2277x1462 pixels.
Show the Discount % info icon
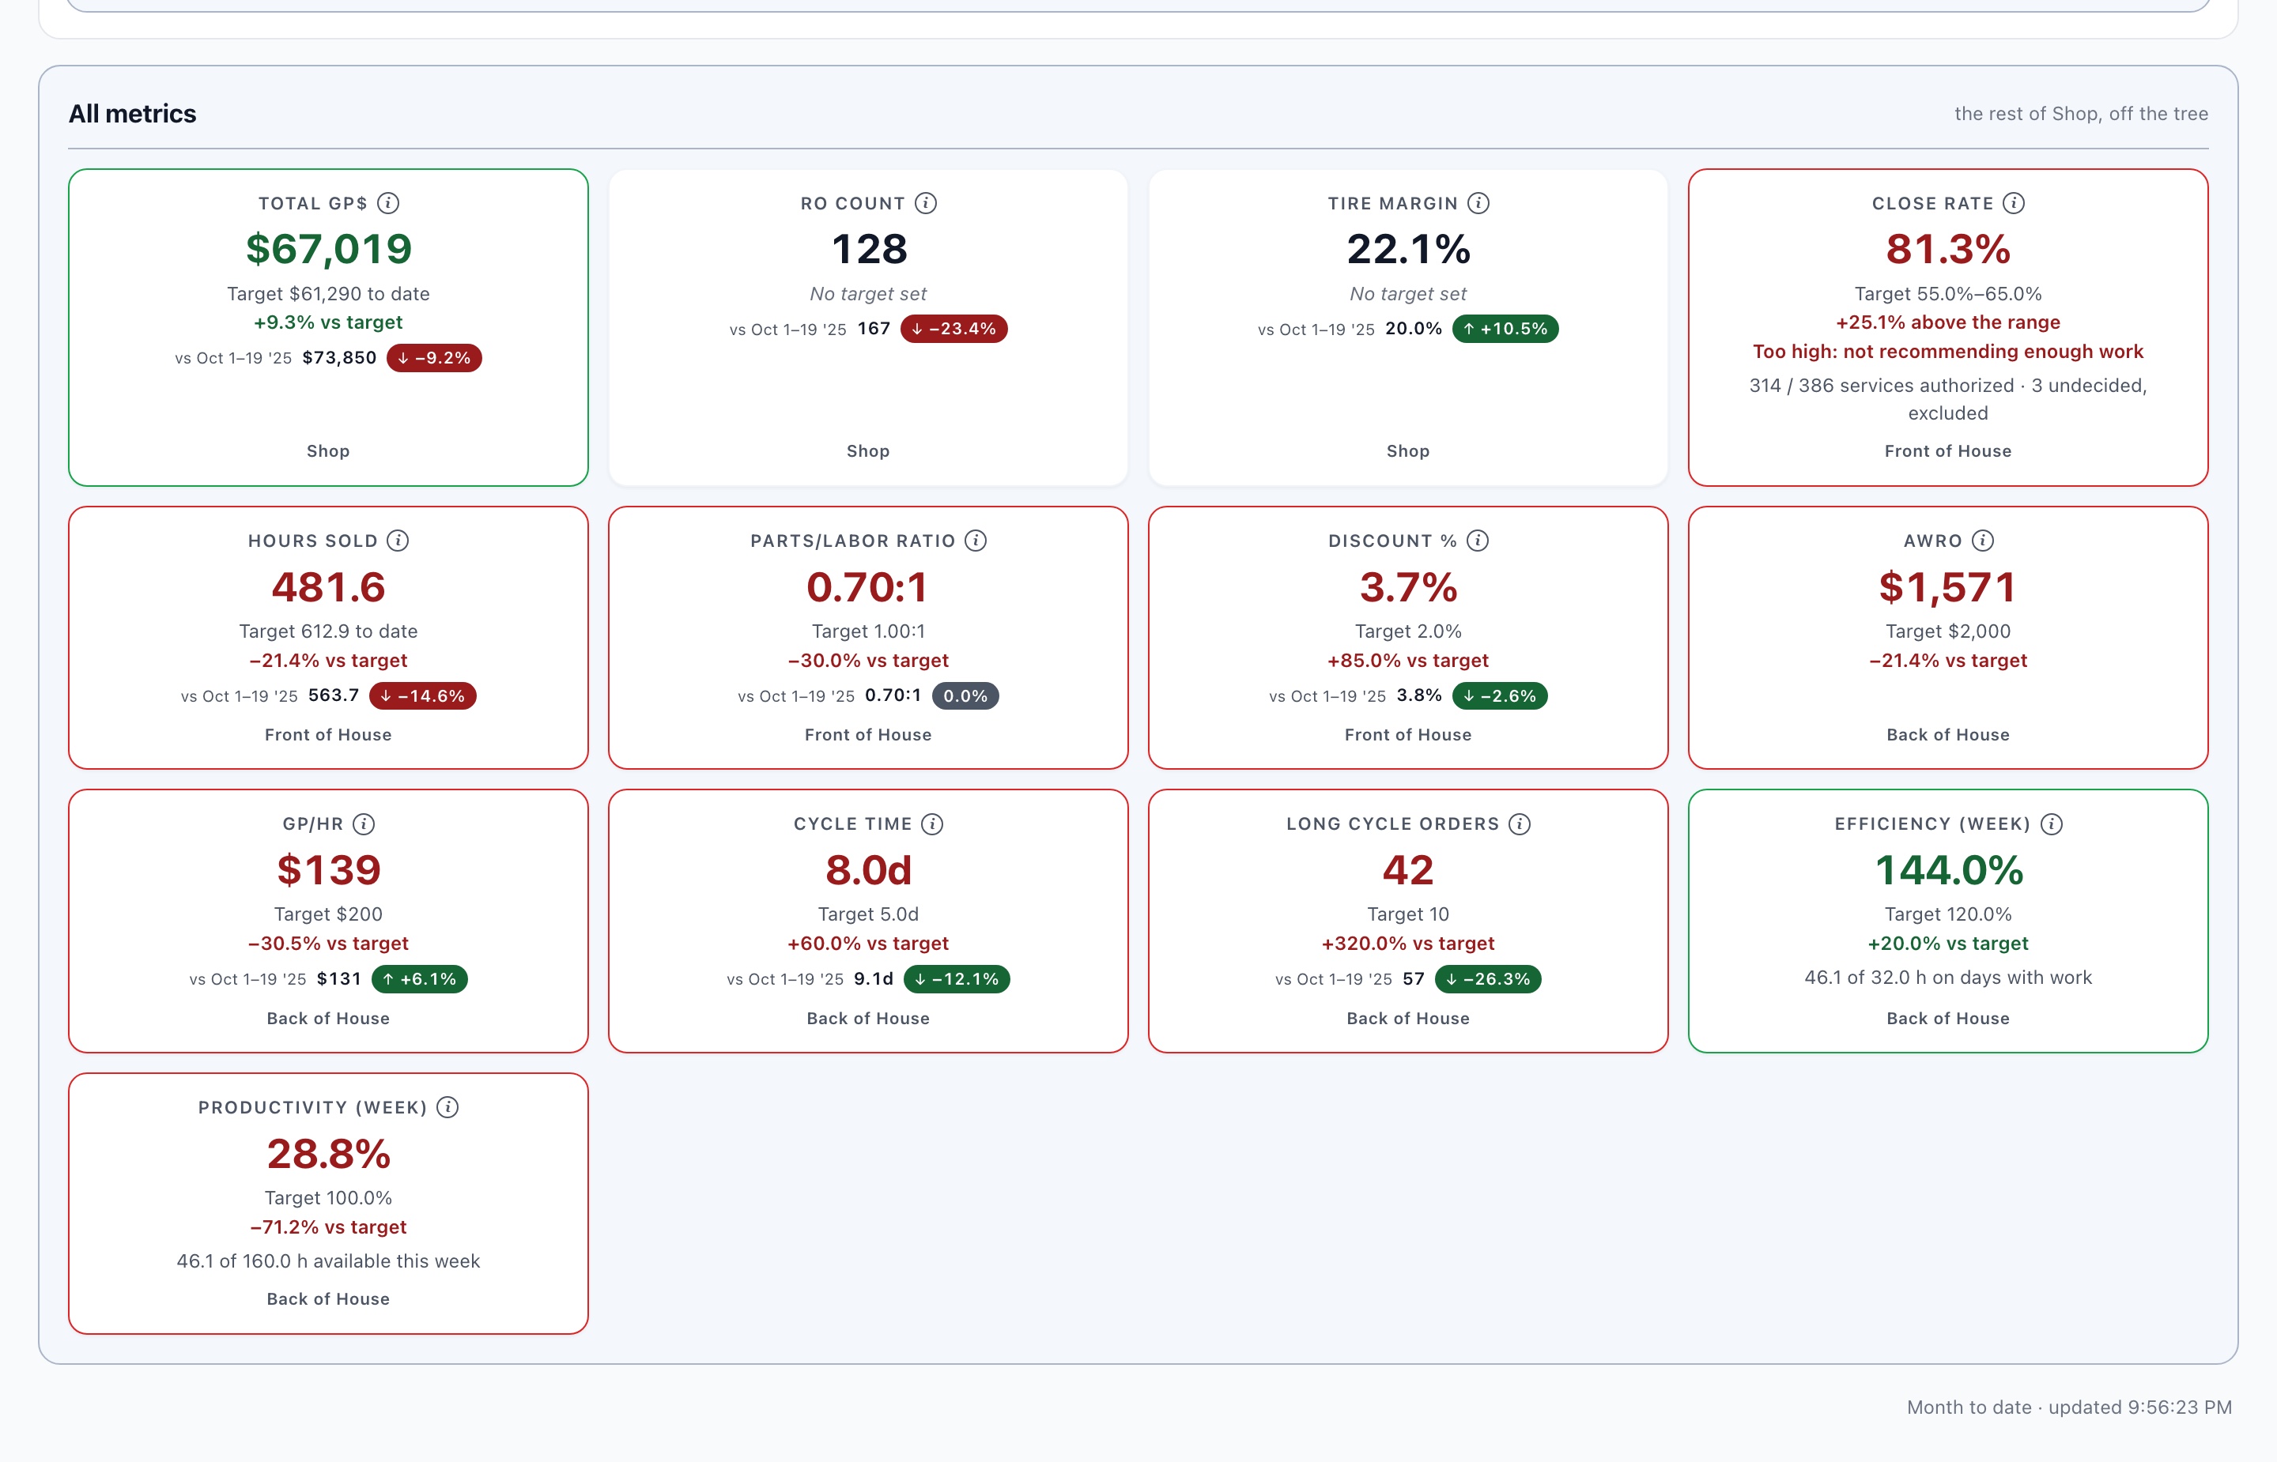tap(1478, 541)
